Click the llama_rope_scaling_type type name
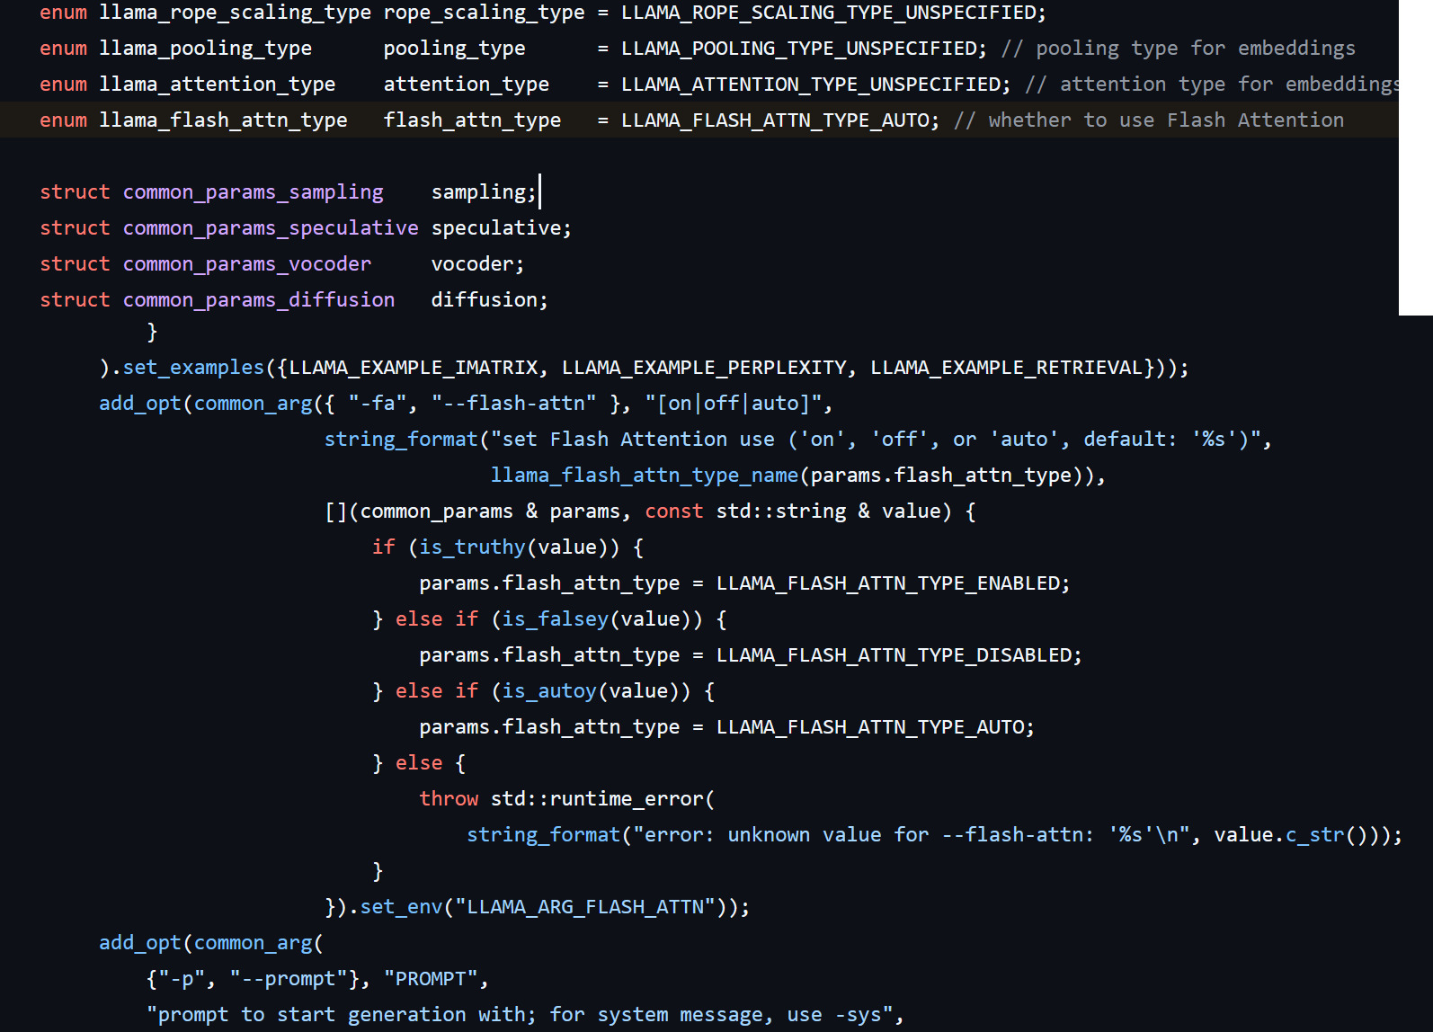Viewport: 1433px width, 1032px height. click(235, 13)
